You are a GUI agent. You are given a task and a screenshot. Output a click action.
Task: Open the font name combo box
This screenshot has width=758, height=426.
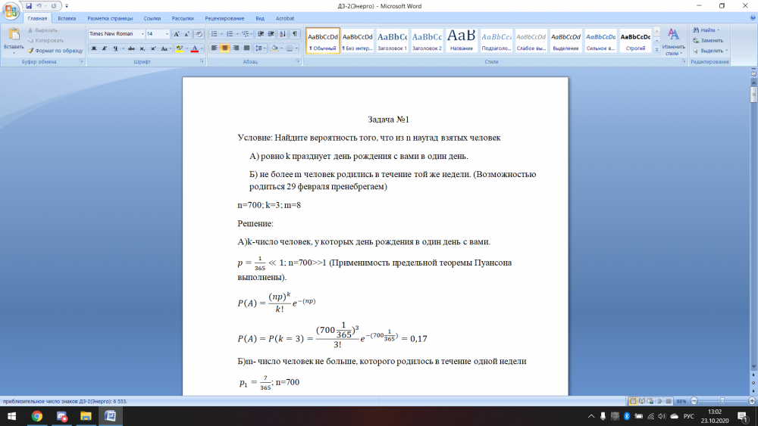(x=117, y=34)
